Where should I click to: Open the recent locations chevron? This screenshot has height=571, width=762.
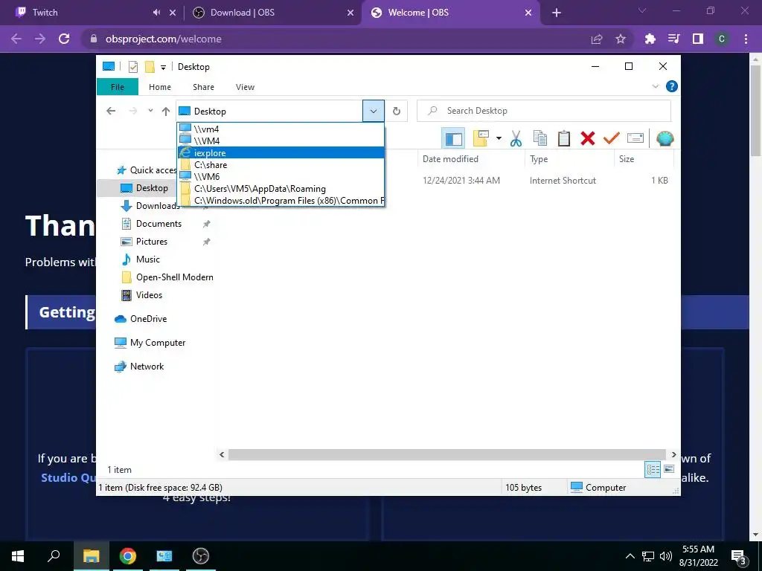(150, 111)
